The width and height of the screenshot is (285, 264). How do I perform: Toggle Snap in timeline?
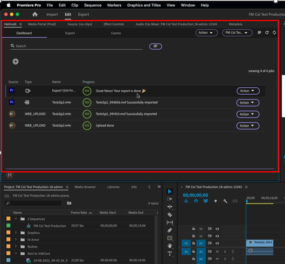pyautogui.click(x=196, y=201)
